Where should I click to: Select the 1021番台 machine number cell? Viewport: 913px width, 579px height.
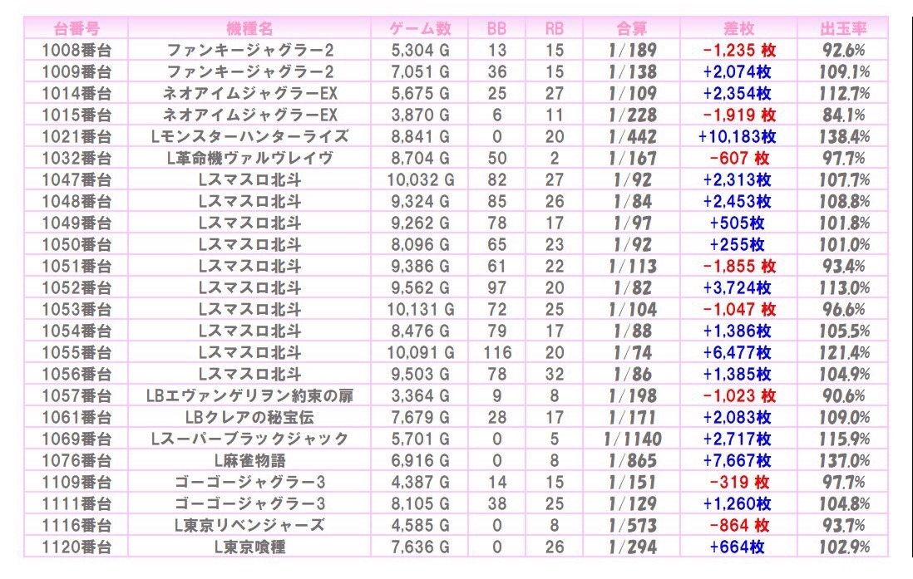(76, 136)
